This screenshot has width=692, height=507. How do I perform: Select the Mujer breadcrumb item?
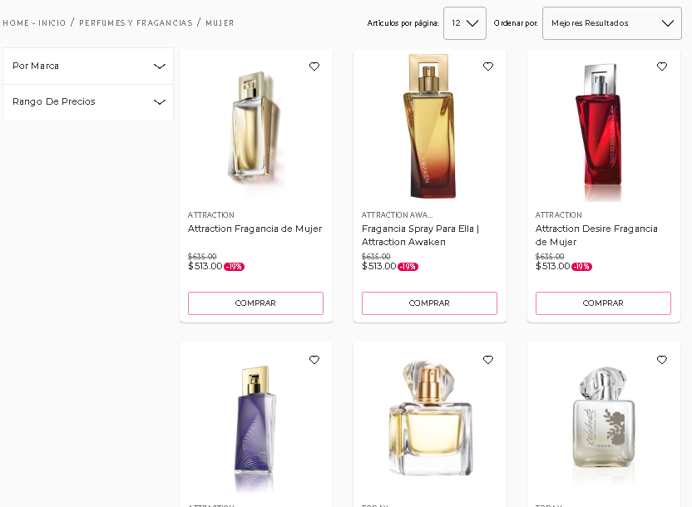[220, 23]
